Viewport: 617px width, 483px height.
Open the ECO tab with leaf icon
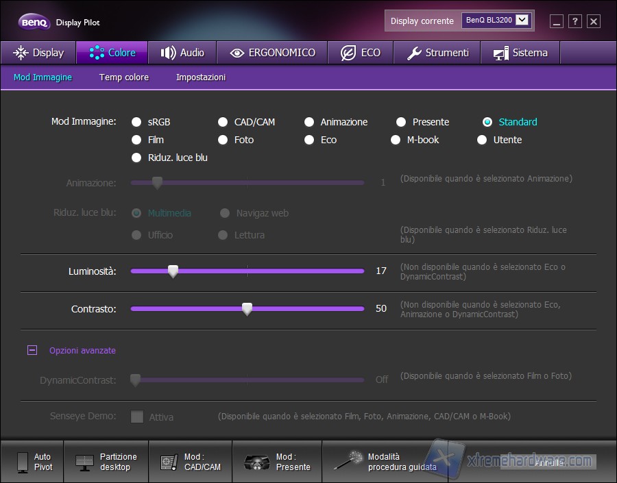[x=360, y=53]
